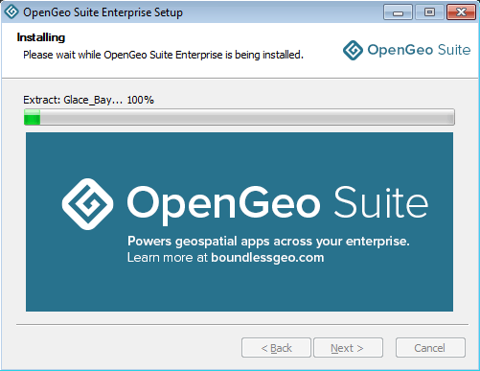Click the OpenGeo diamond icon in title bar
This screenshot has width=480, height=371.
(11, 12)
